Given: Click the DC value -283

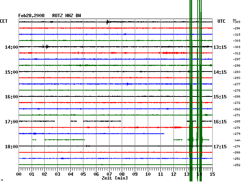Looking at the screenshot, I should coord(236,72).
